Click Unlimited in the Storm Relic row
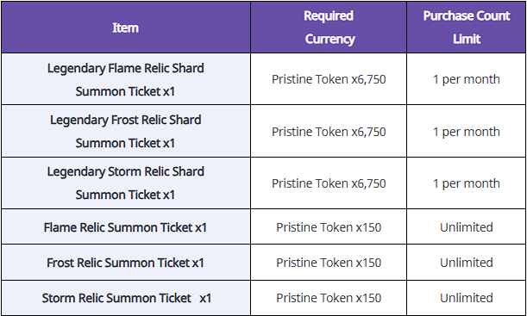This screenshot has width=527, height=316. [466, 298]
